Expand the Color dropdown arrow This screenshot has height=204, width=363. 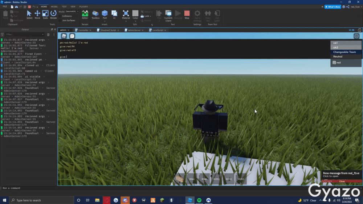pos(135,21)
